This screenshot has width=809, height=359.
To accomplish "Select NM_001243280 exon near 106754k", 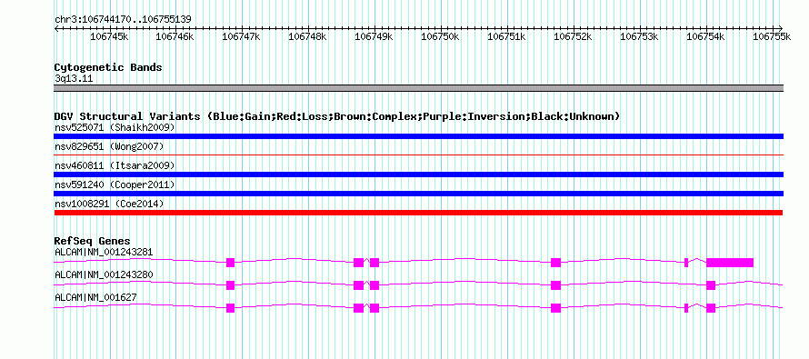I will [711, 285].
